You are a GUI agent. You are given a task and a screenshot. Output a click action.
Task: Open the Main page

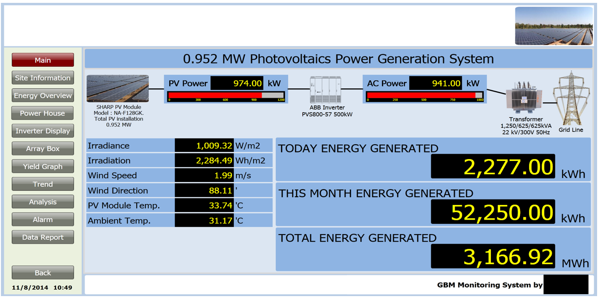(43, 60)
